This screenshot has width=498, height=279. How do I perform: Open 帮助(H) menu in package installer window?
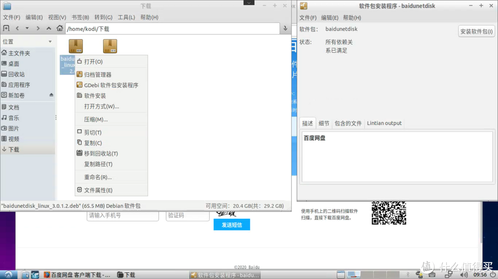coord(352,18)
